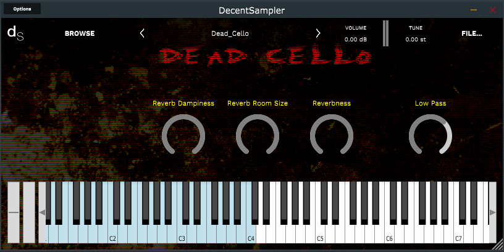
Task: Click the DecentSampler ds logo icon
Action: (x=15, y=33)
